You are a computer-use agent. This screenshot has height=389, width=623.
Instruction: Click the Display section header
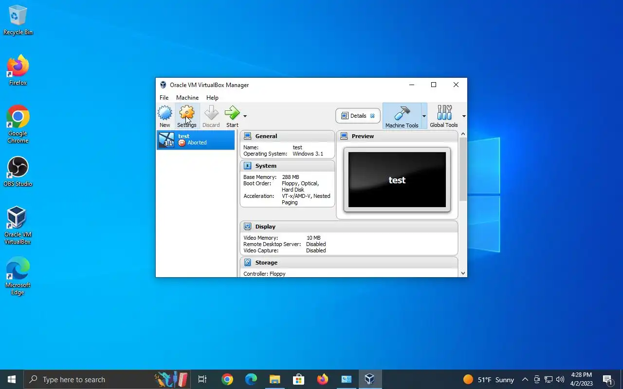tap(349, 227)
